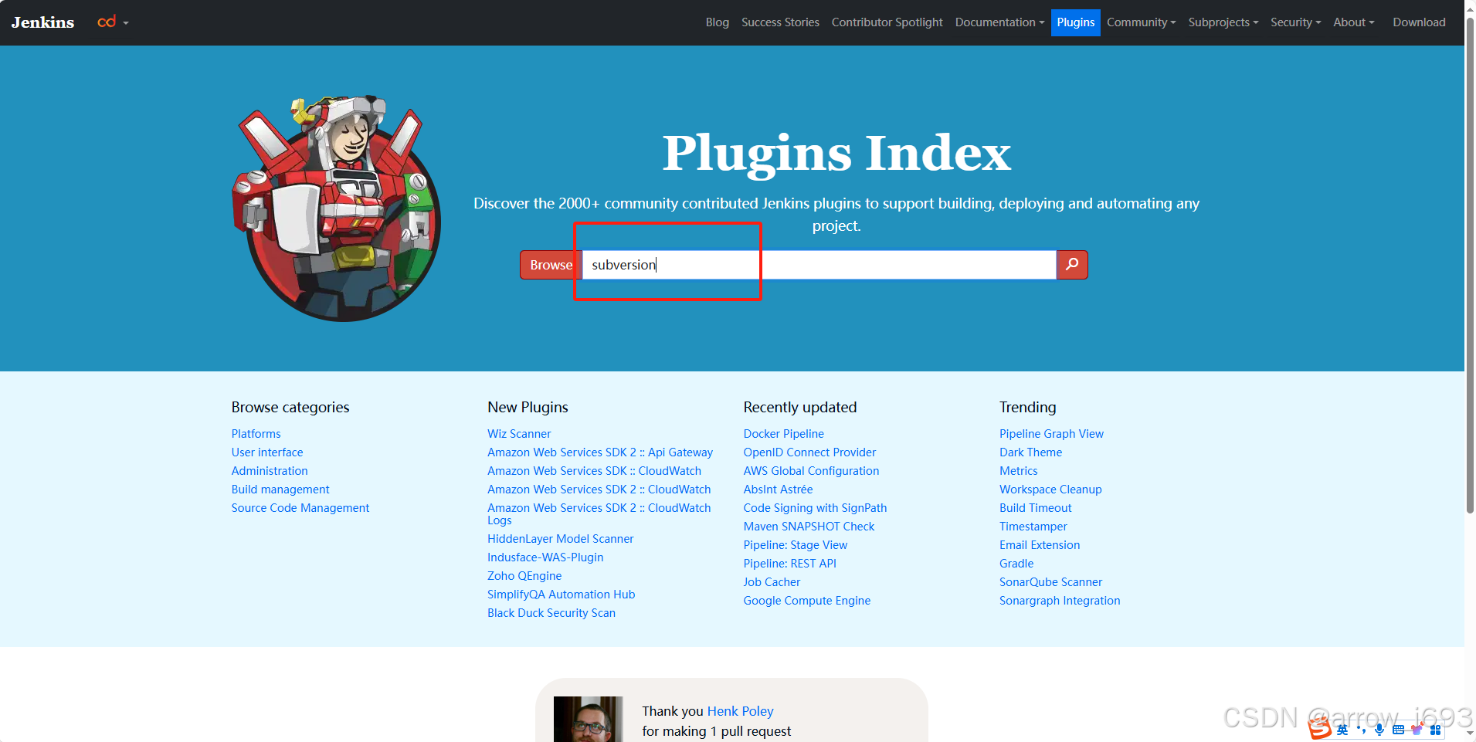Toggle the 英 language mode in IME bar

click(1342, 730)
